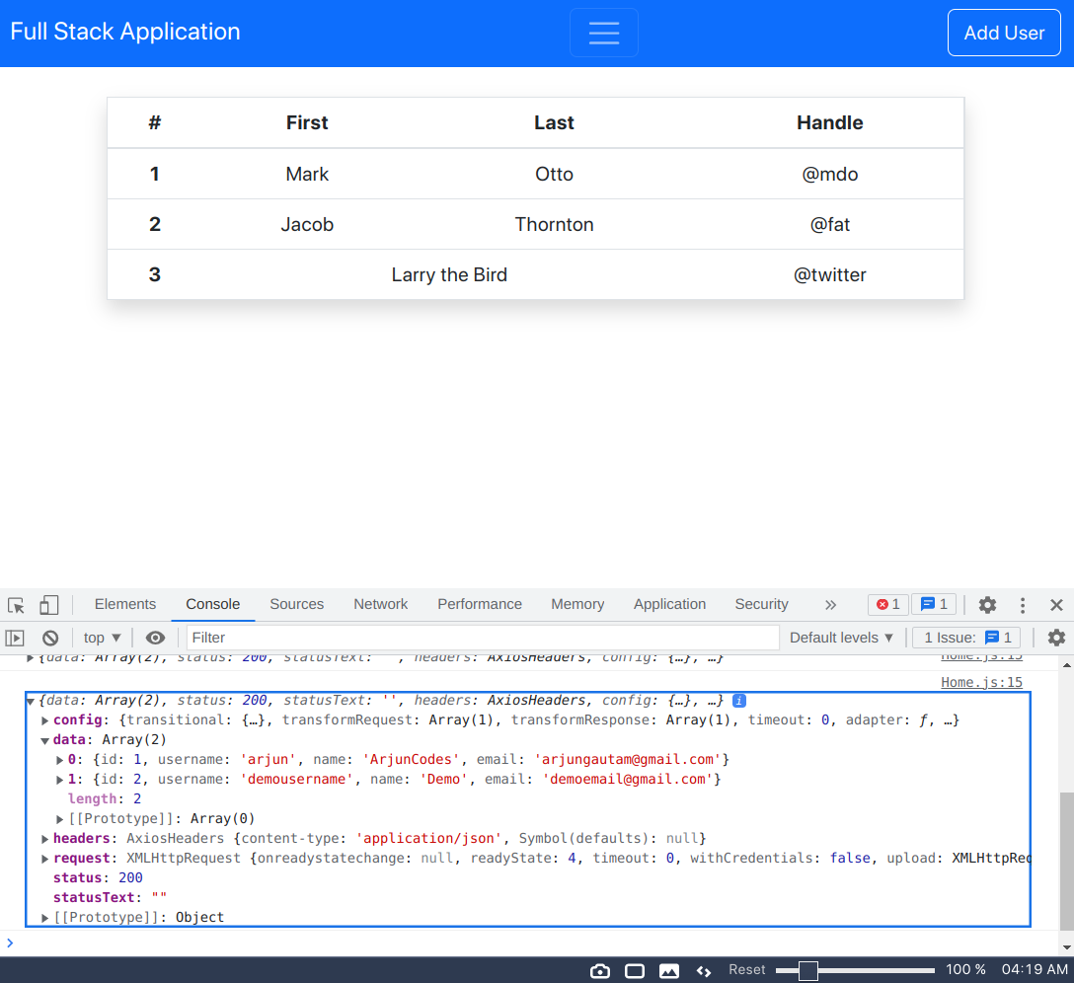
Task: Click the code arrows status bar icon
Action: [x=704, y=971]
